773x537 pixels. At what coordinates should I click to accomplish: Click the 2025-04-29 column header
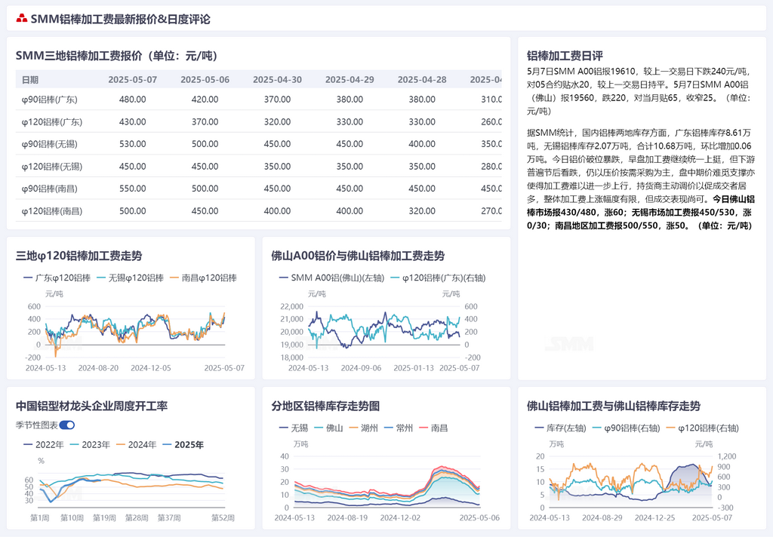tap(350, 80)
